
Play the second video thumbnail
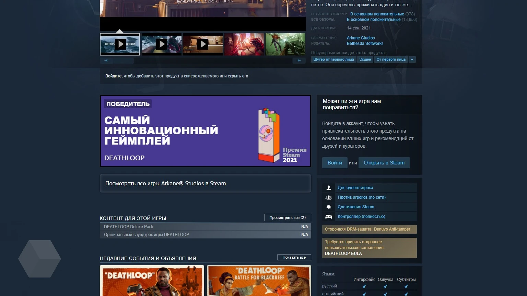point(161,44)
